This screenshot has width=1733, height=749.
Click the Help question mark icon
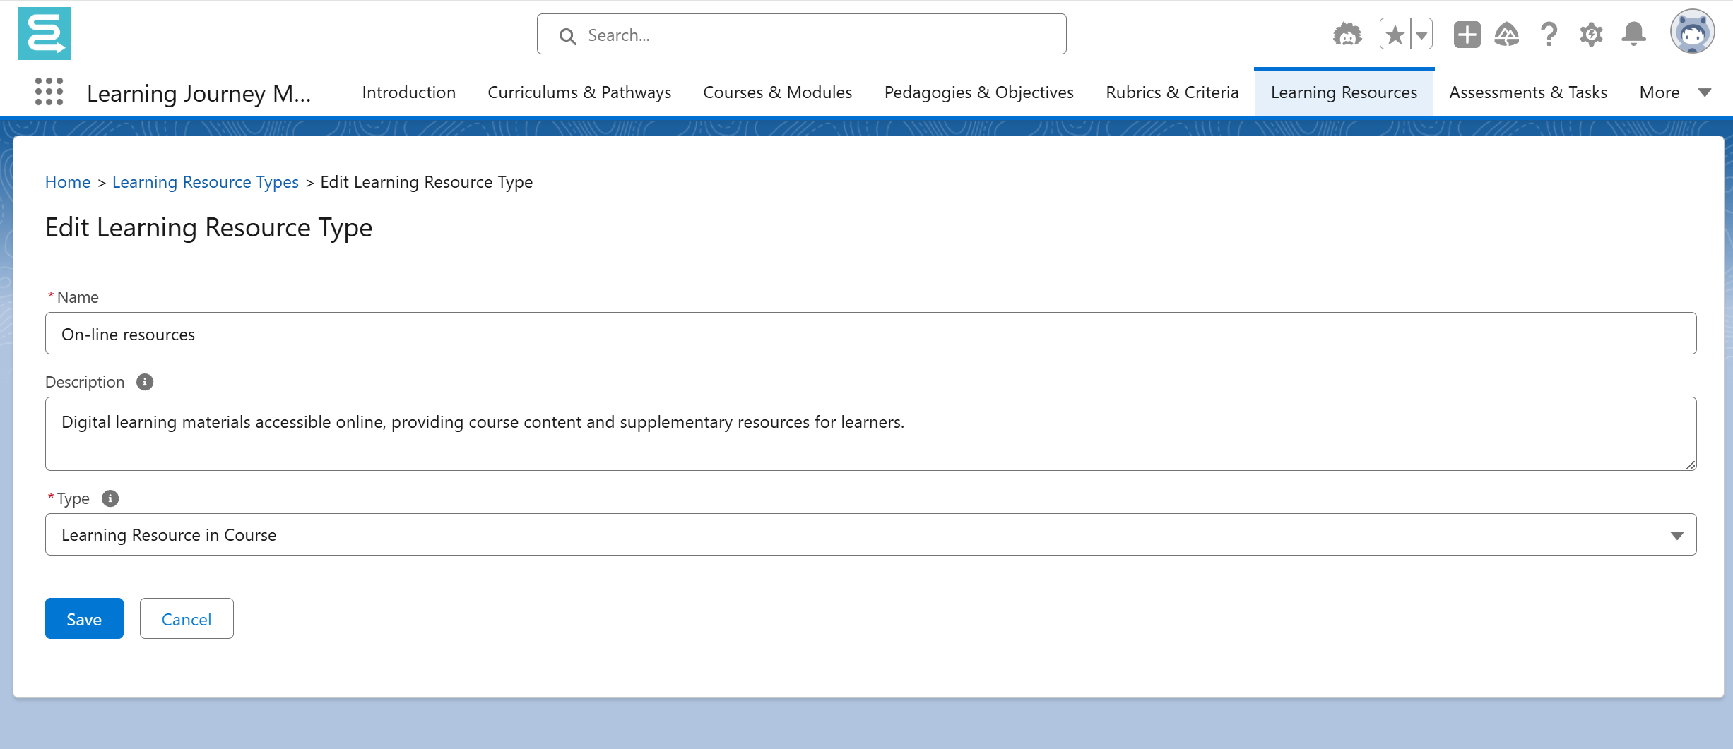pos(1549,35)
